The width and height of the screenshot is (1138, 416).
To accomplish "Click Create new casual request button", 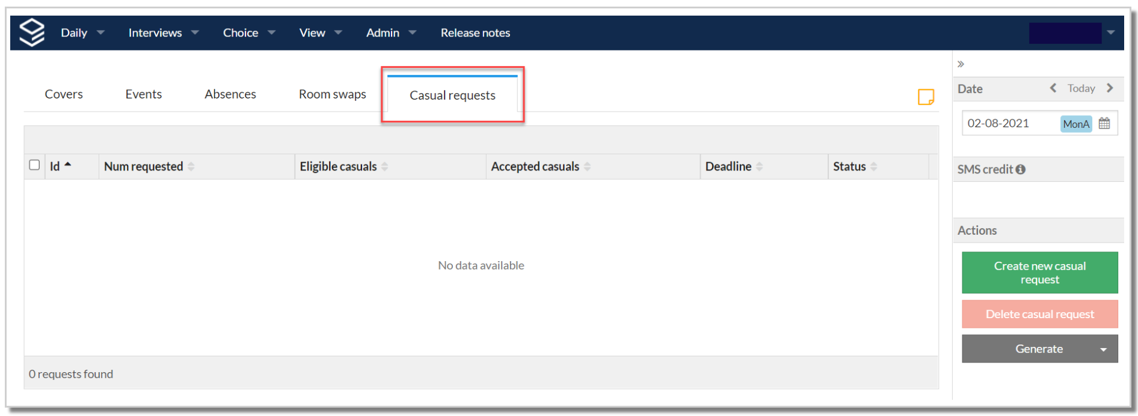I will click(1040, 273).
